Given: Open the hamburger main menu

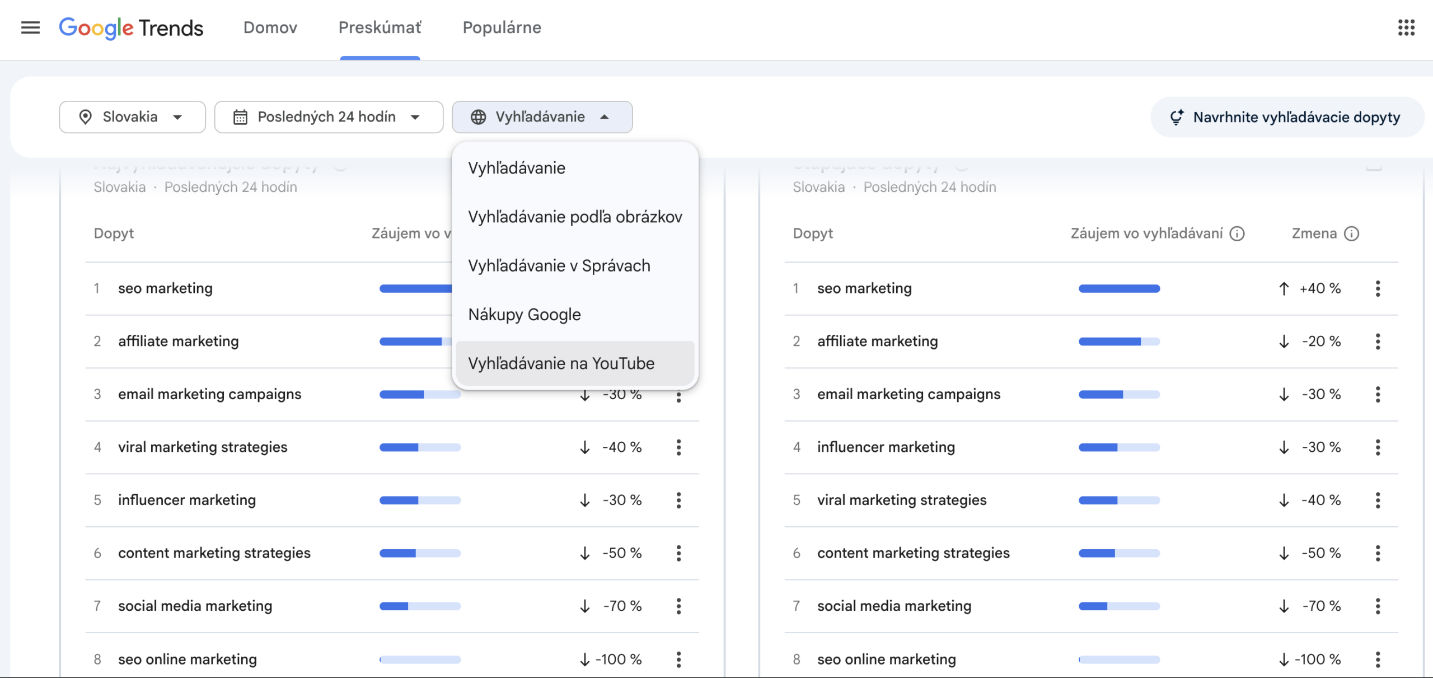Looking at the screenshot, I should tap(30, 27).
